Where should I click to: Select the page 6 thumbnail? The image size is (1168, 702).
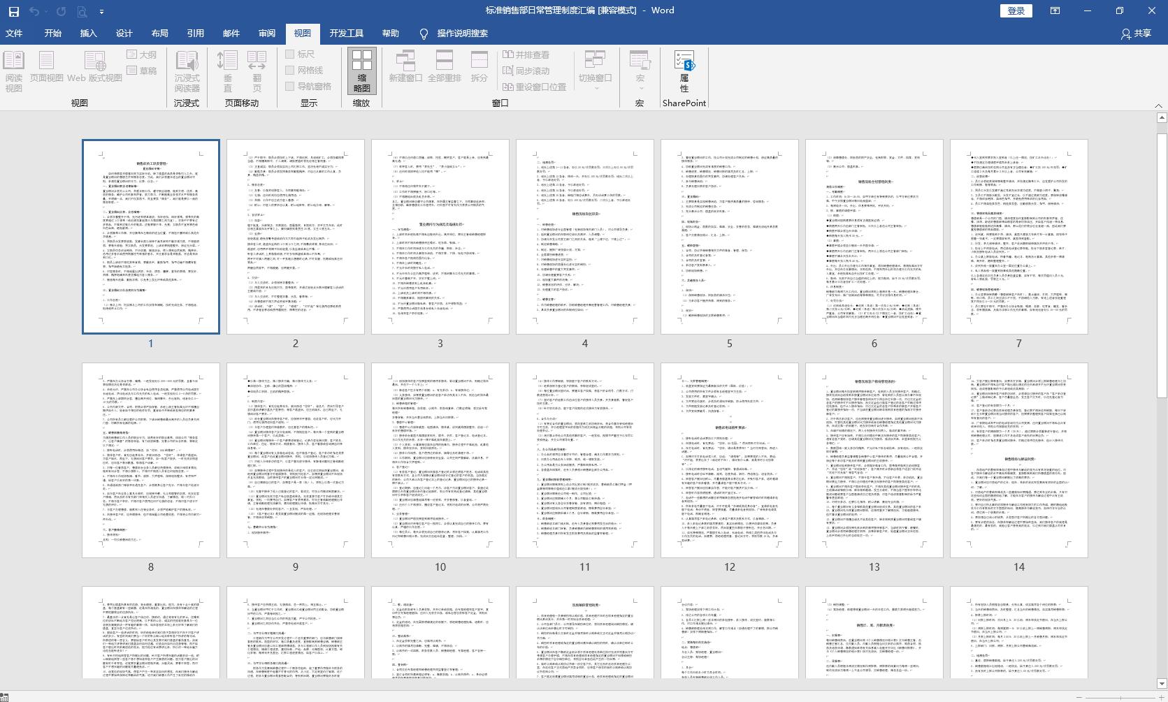874,237
